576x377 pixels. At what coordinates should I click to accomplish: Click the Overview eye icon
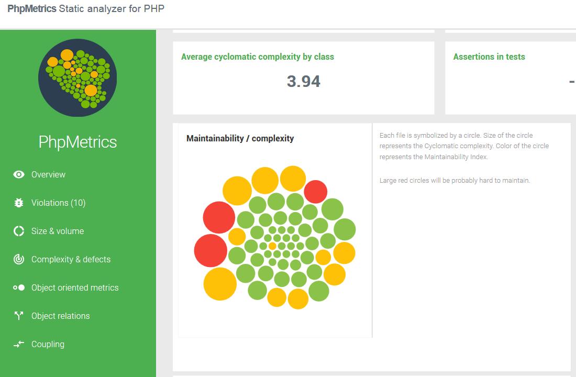[x=19, y=174]
